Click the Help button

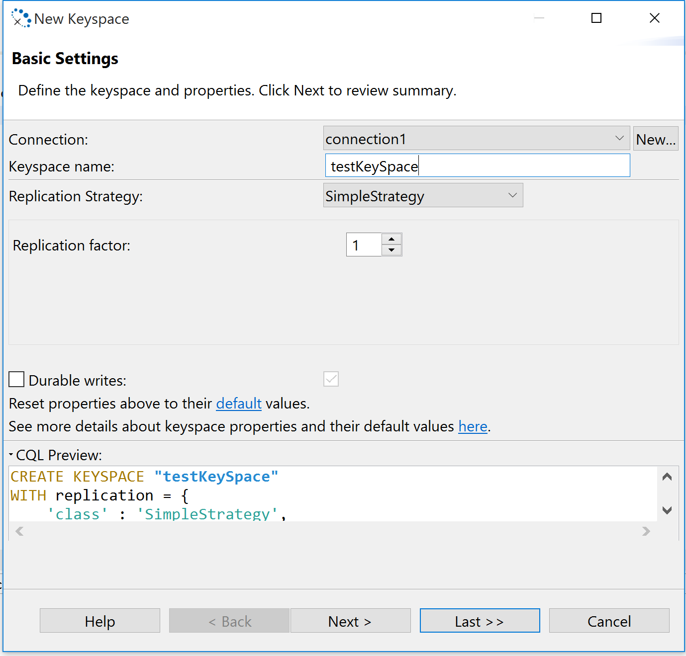point(100,621)
